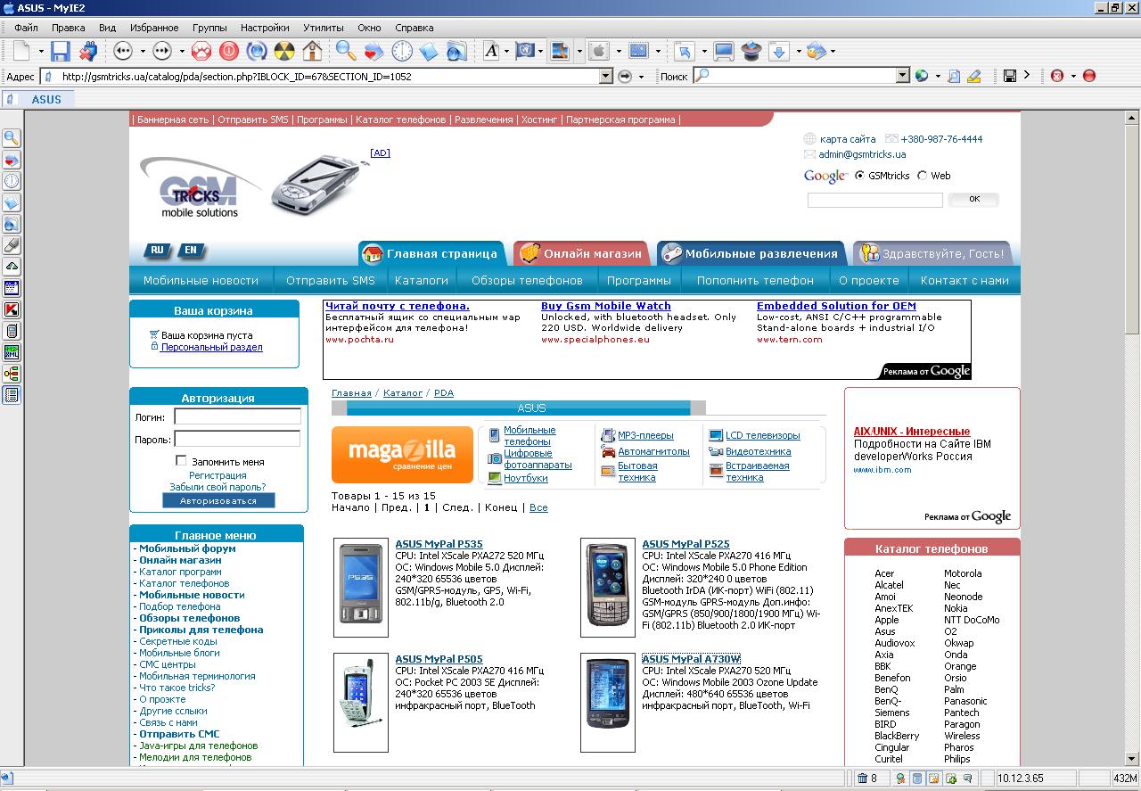
Task: Click the 'Логин' input field
Action: [237, 416]
